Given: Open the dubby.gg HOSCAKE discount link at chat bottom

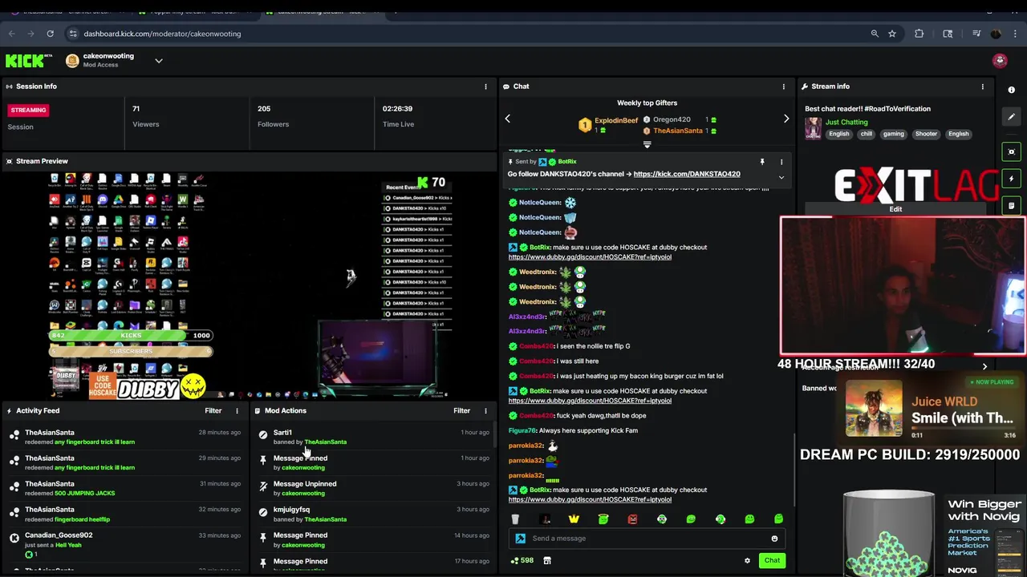Looking at the screenshot, I should pos(590,499).
